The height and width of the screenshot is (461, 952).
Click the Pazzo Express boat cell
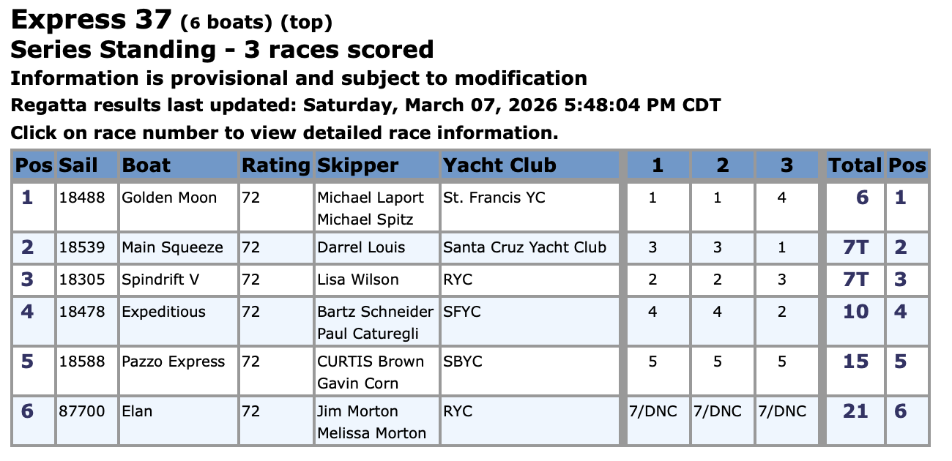pyautogui.click(x=174, y=361)
